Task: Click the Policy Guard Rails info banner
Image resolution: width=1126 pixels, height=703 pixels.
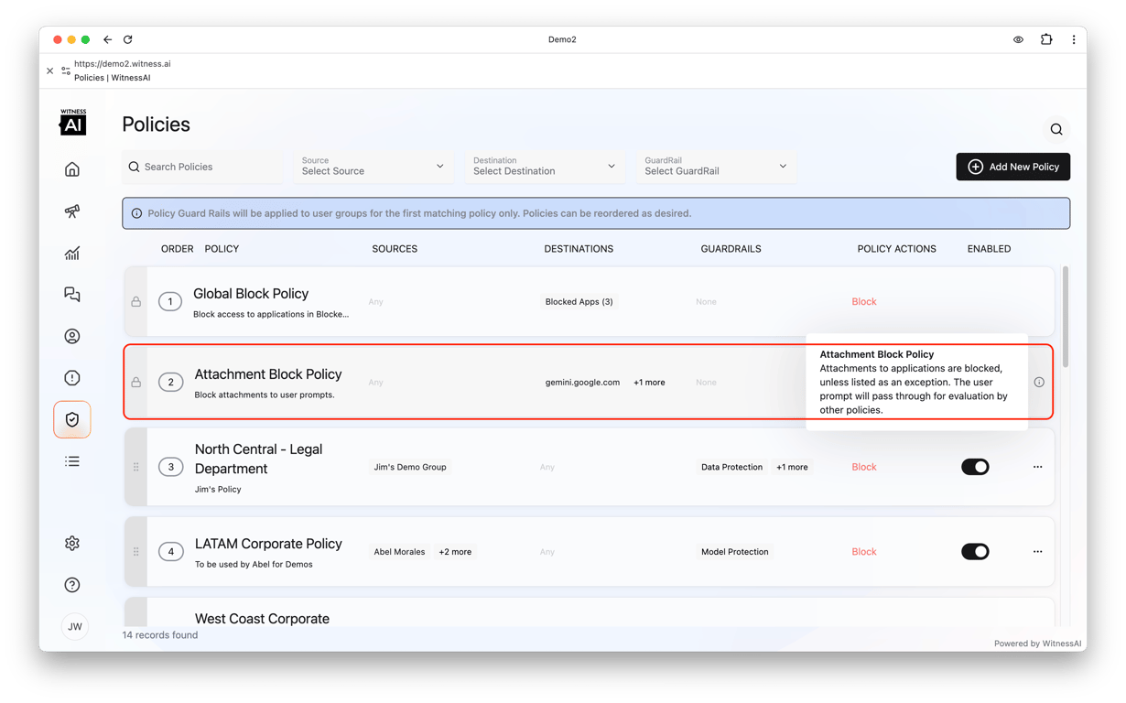Action: 596,213
